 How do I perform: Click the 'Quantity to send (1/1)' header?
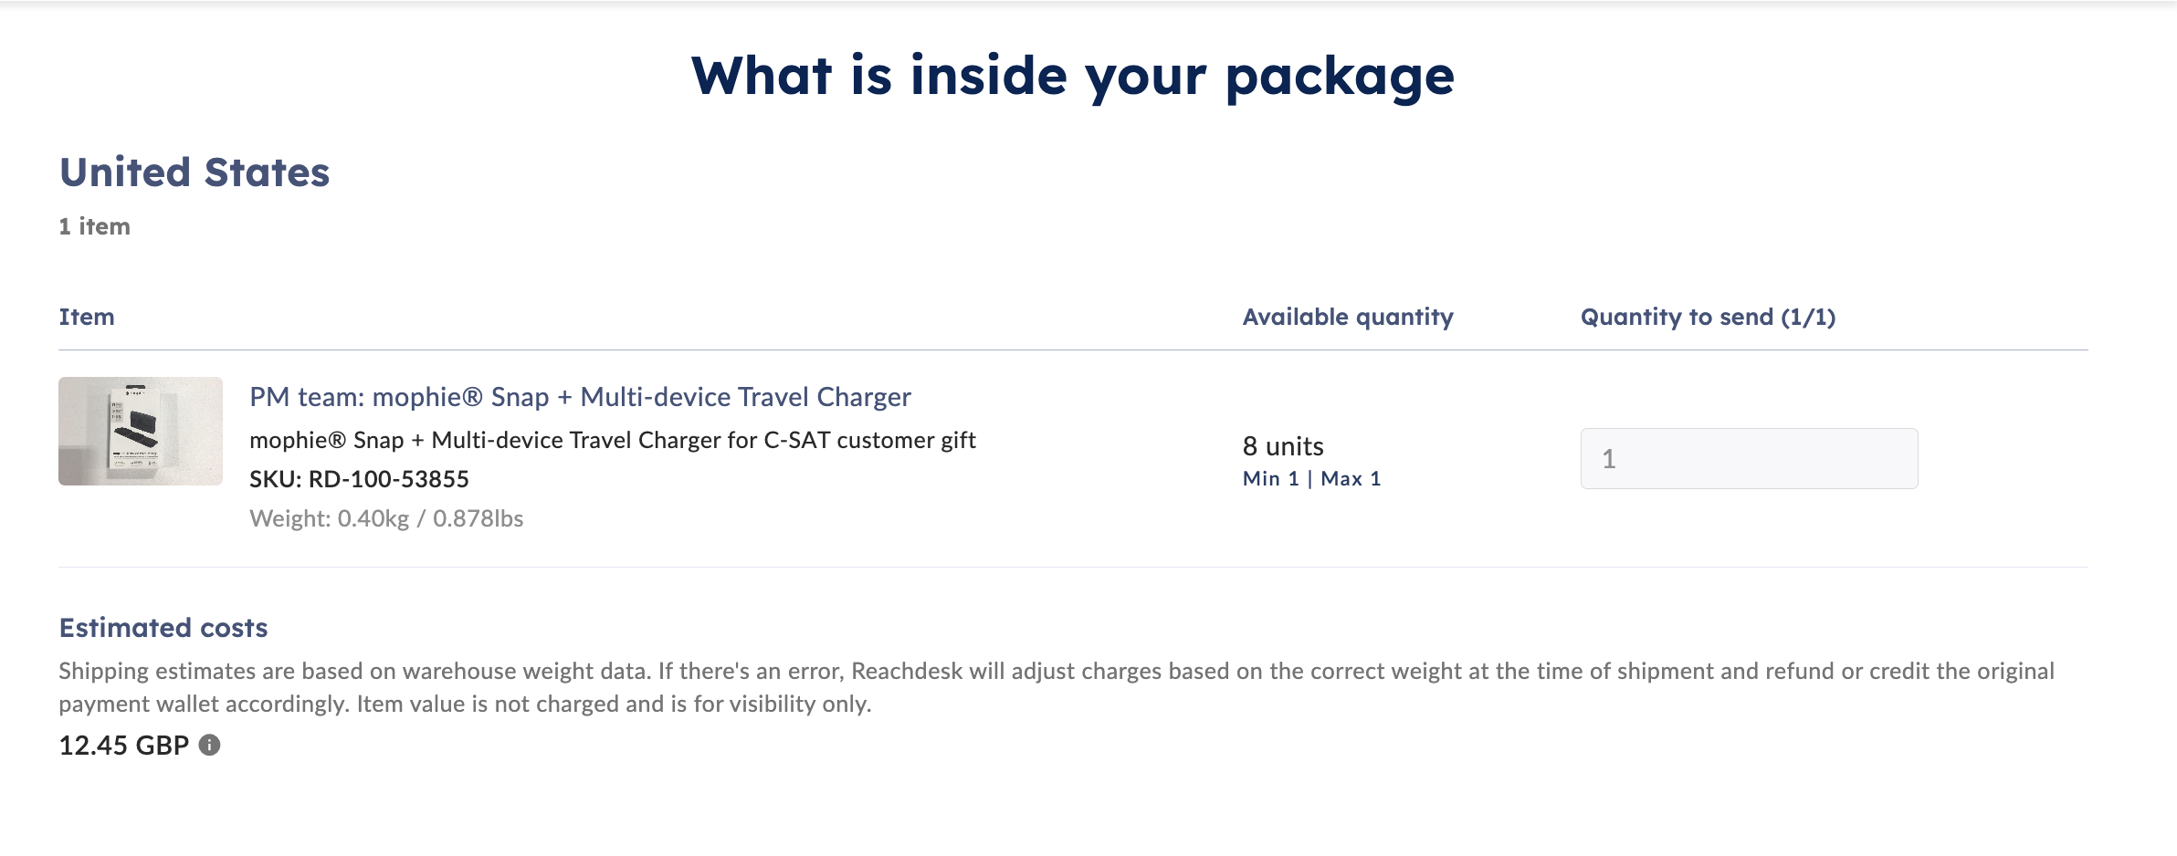point(1708,317)
